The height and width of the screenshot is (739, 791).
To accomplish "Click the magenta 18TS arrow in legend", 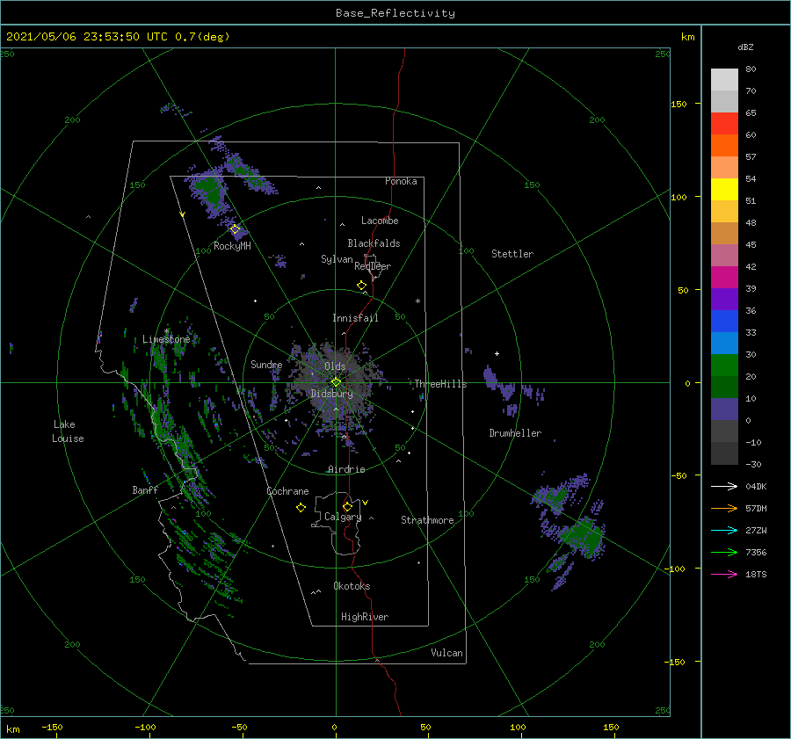I will coord(724,574).
